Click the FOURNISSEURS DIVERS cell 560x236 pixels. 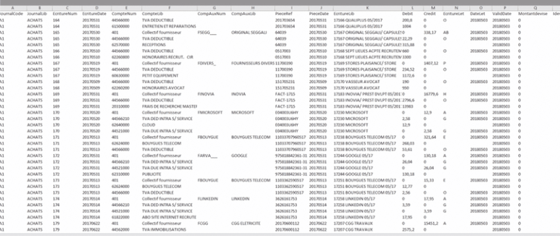[x=253, y=63]
